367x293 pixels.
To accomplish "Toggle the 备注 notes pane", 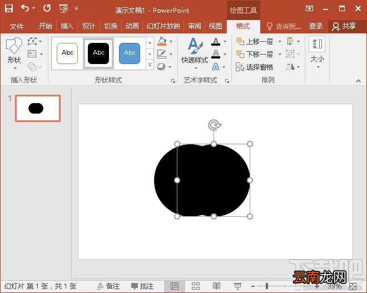I will tap(108, 286).
